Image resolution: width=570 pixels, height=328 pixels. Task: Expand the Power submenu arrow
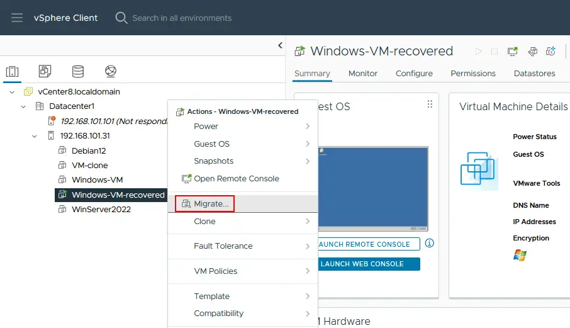308,126
